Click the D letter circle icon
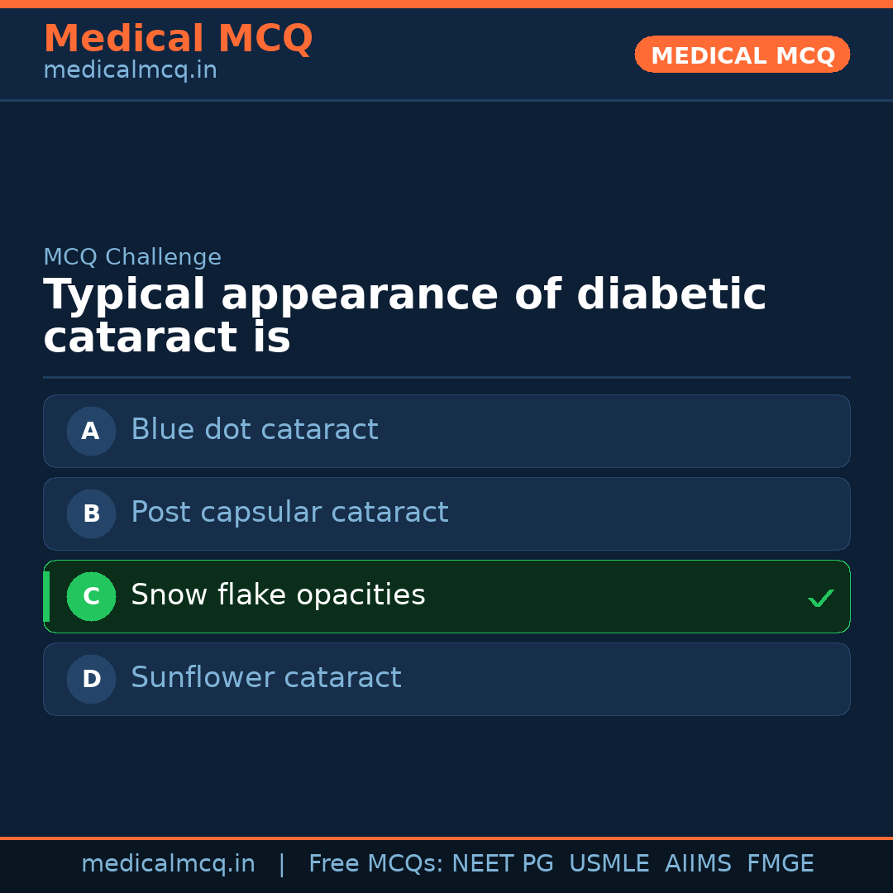893x893 pixels. tap(91, 679)
